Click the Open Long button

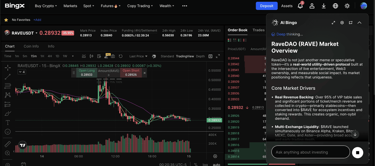pyautogui.click(x=87, y=73)
